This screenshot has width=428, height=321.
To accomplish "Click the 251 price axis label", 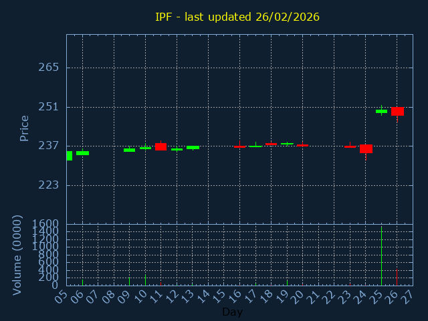I will tap(49, 107).
